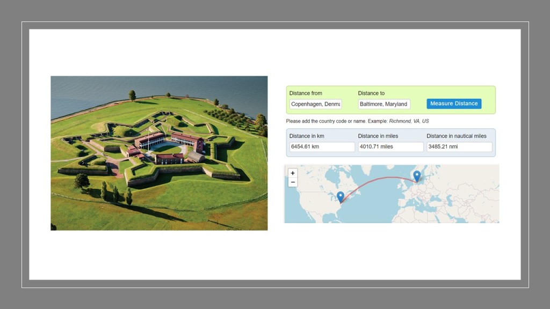This screenshot has width=550, height=309.
Task: Click the 'Distance in km' label
Action: click(308, 136)
